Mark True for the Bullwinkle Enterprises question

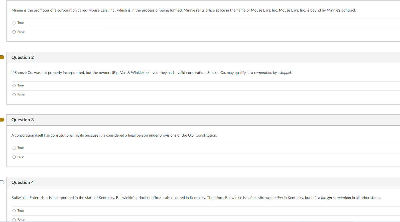[14, 211]
